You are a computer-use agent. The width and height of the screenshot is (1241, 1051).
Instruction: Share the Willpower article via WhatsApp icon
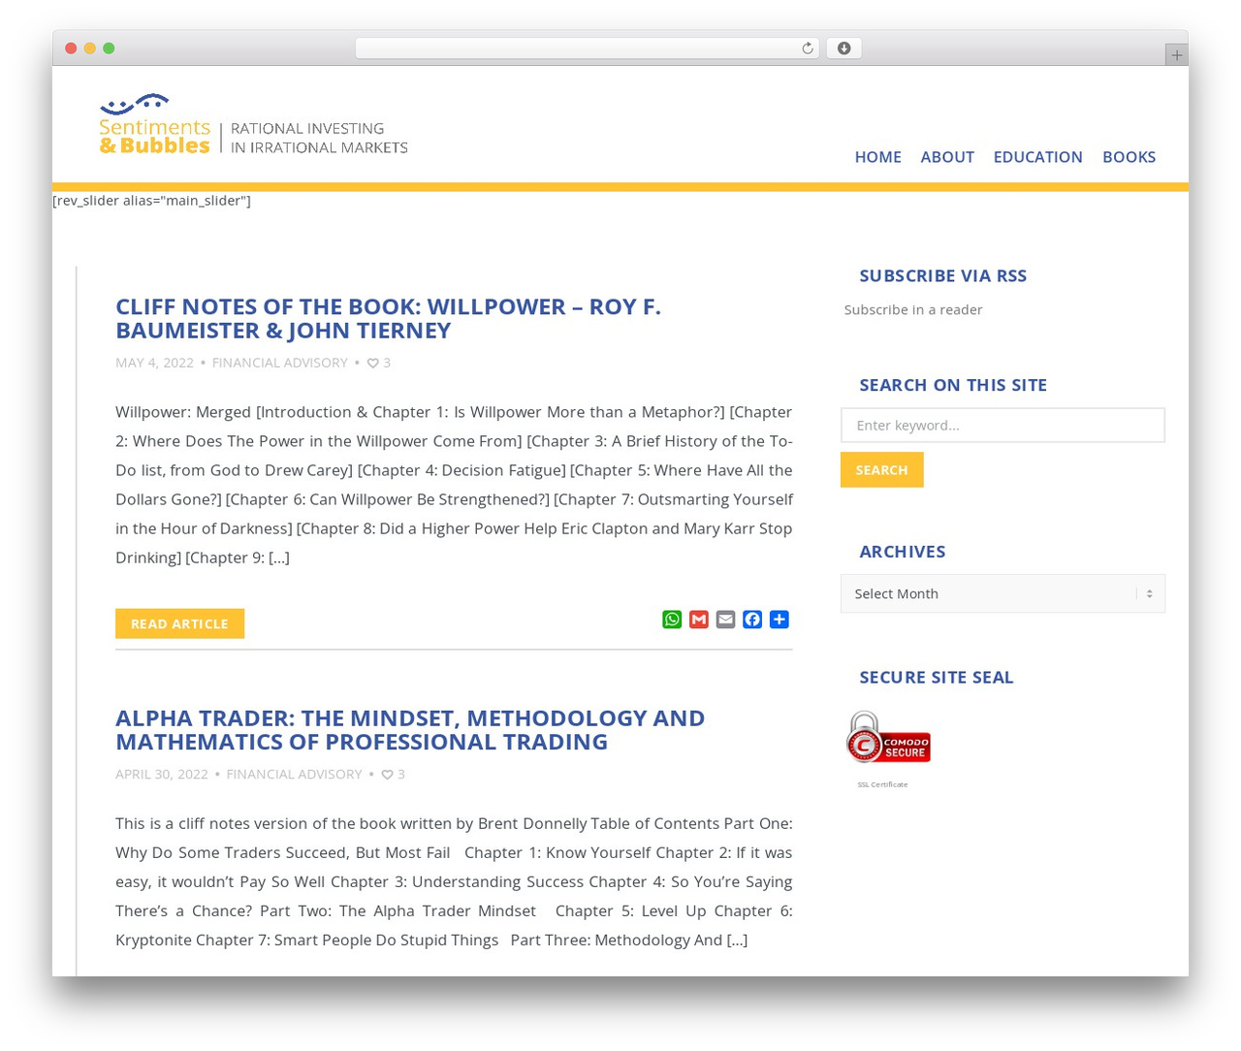click(672, 620)
